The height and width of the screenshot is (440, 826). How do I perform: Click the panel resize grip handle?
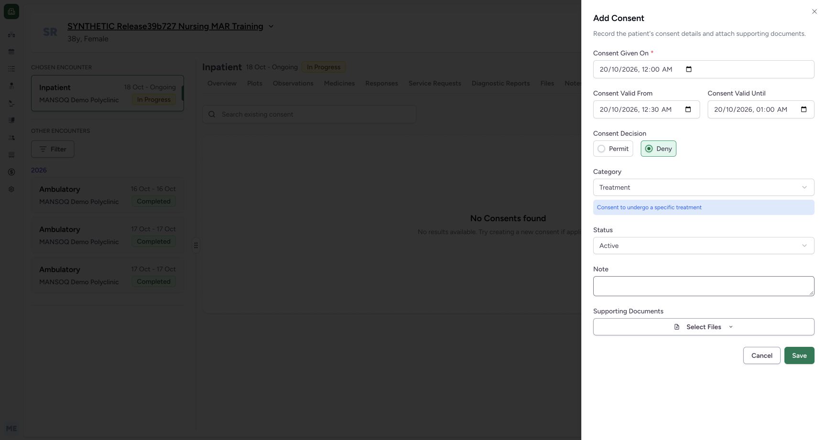pos(196,245)
